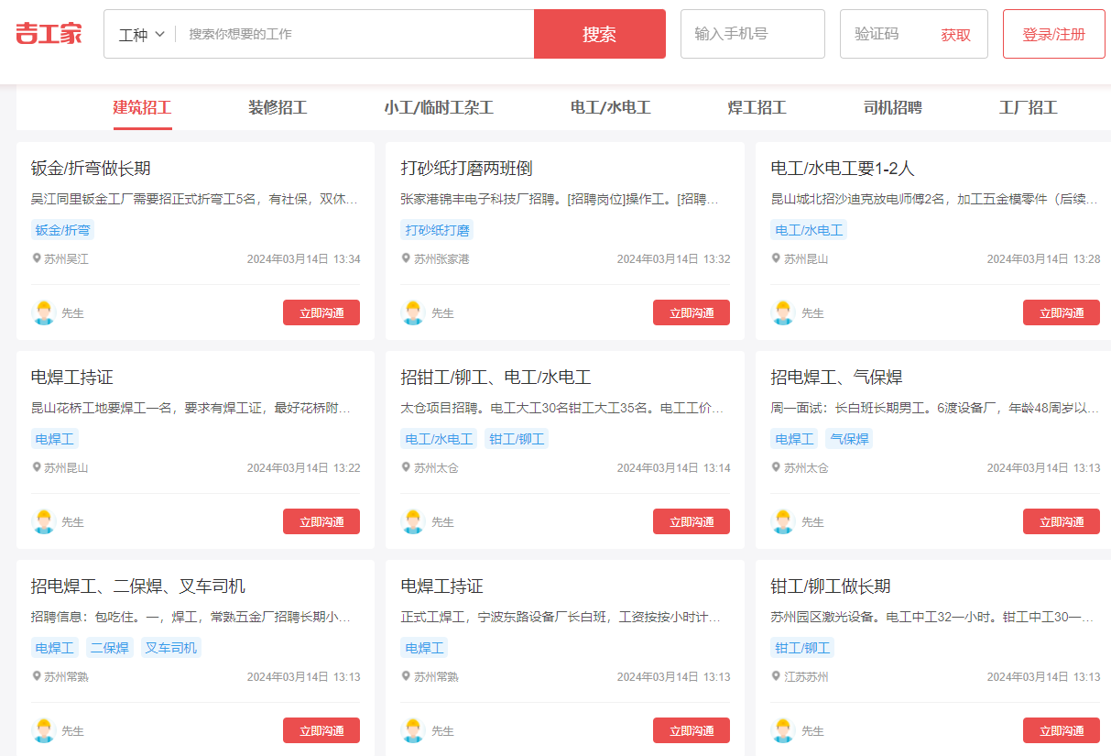Click the location pin on 苏州吴江 job card
Image resolution: width=1111 pixels, height=756 pixels.
pos(37,258)
